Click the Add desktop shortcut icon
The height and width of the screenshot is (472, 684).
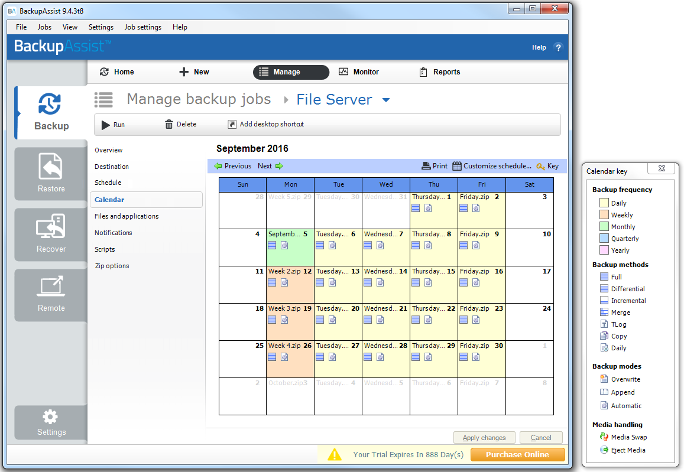coord(232,124)
